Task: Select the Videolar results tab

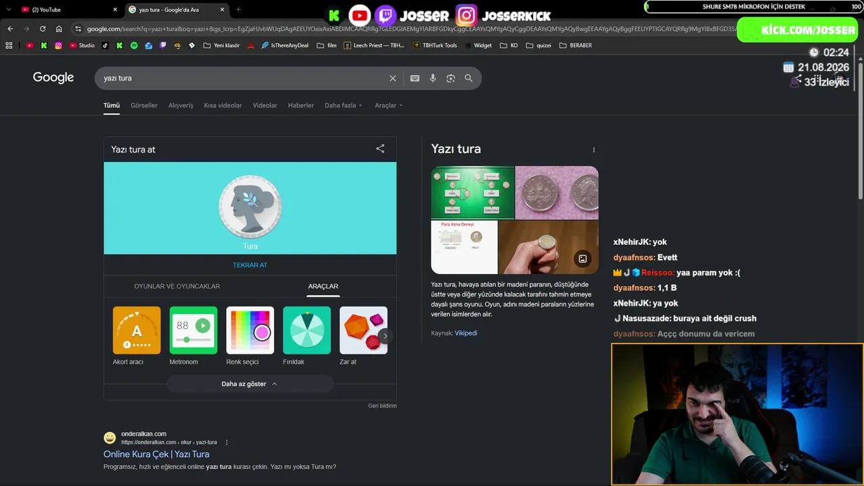Action: coord(265,105)
